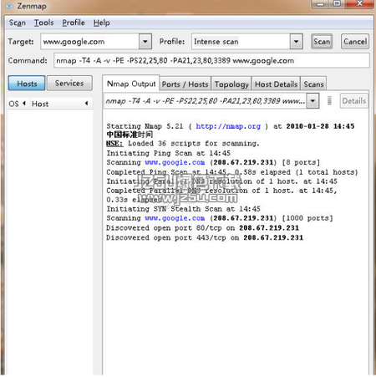Click 'Initiating Ping Scan at 14:45' line
Screen dimensions: 376x377
tap(169, 153)
